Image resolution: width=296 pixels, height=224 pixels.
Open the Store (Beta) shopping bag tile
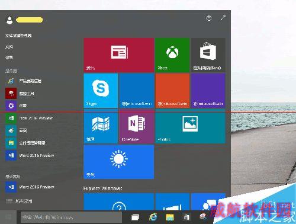[208, 55]
